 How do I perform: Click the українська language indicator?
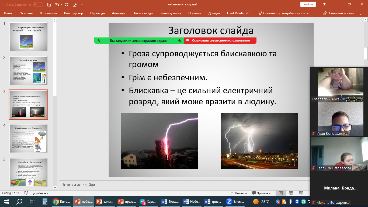[x=40, y=193]
